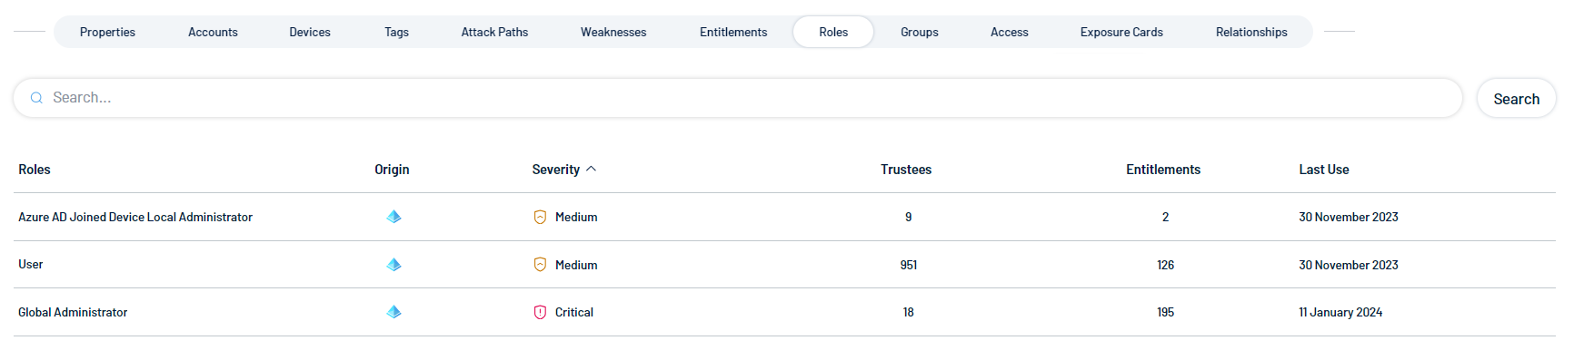Open the Attack Paths tab
Image resolution: width=1574 pixels, height=360 pixels.
(x=494, y=32)
